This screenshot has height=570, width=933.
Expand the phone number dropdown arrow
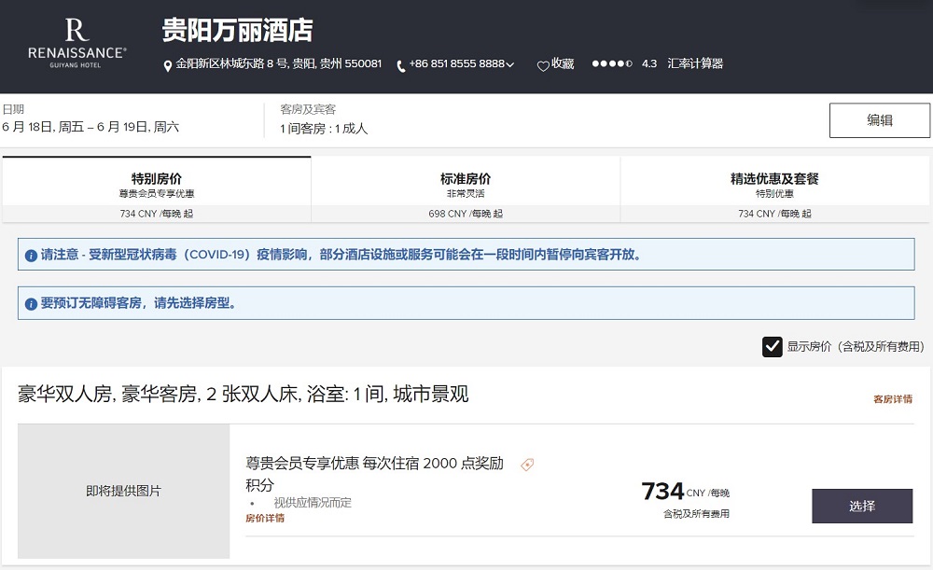click(x=510, y=64)
